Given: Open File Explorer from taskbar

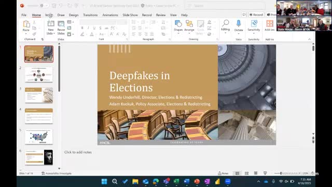Looking at the screenshot, I should pyautogui.click(x=135, y=181).
